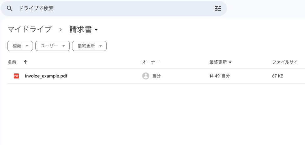Click the オーナー column header
The height and width of the screenshot is (145, 305).
pyautogui.click(x=151, y=62)
